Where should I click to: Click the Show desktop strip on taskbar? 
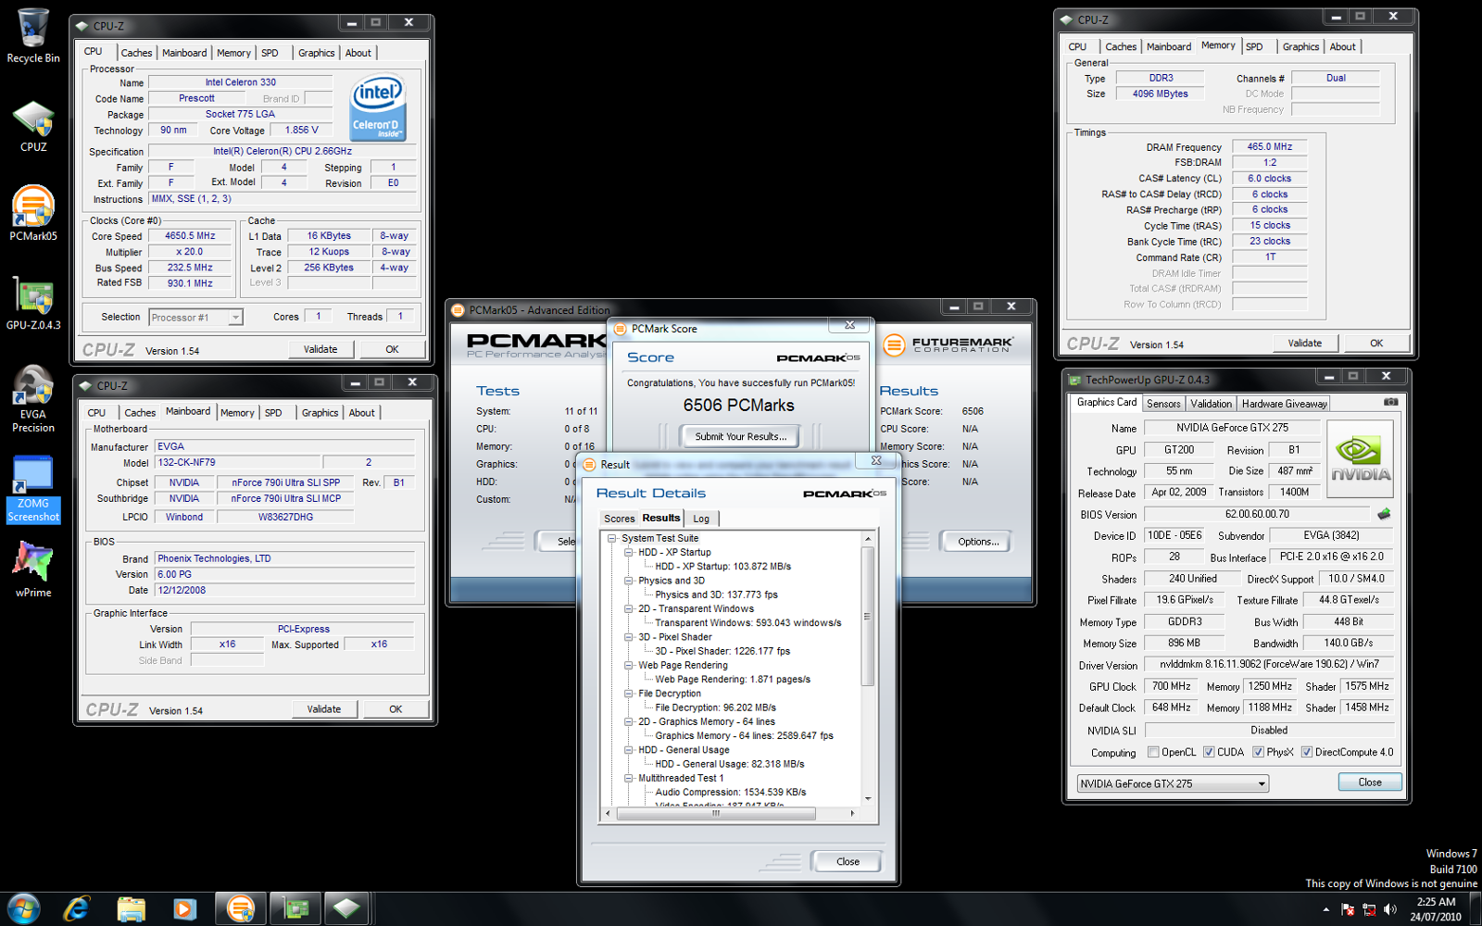coord(1475,909)
